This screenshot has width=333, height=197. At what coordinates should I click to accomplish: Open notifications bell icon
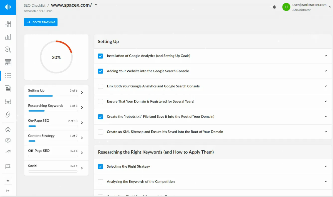point(274,7)
